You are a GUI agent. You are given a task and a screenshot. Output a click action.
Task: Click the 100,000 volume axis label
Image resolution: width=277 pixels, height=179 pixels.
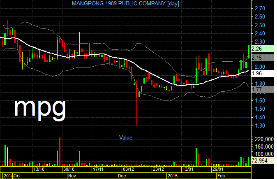pyautogui.click(x=264, y=154)
